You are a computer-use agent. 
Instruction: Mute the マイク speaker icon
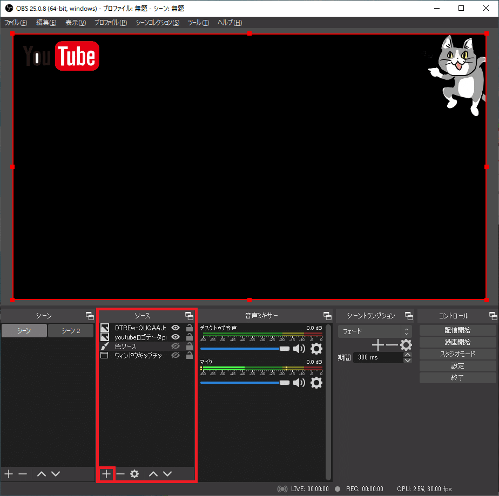click(299, 383)
